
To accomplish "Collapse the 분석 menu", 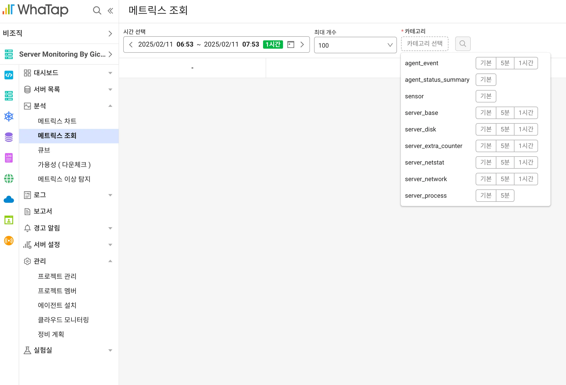I will (69, 106).
